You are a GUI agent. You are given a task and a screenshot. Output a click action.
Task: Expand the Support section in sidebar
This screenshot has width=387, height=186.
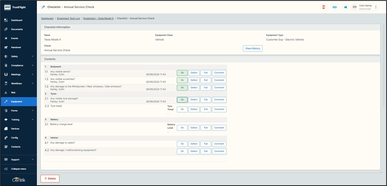[x=33, y=160]
